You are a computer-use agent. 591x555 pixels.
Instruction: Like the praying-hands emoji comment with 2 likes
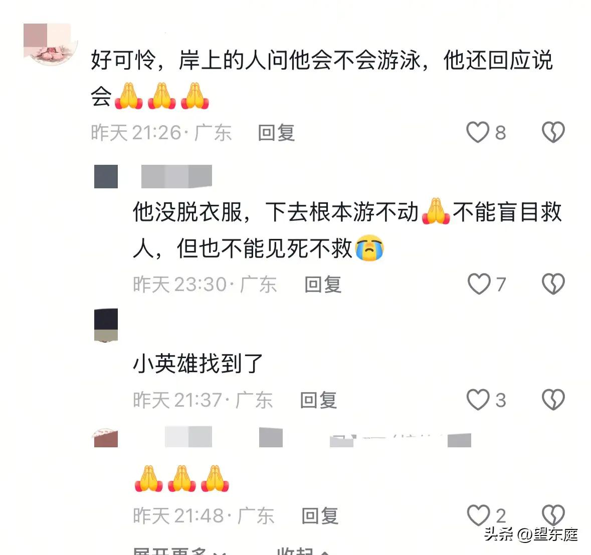478,515
